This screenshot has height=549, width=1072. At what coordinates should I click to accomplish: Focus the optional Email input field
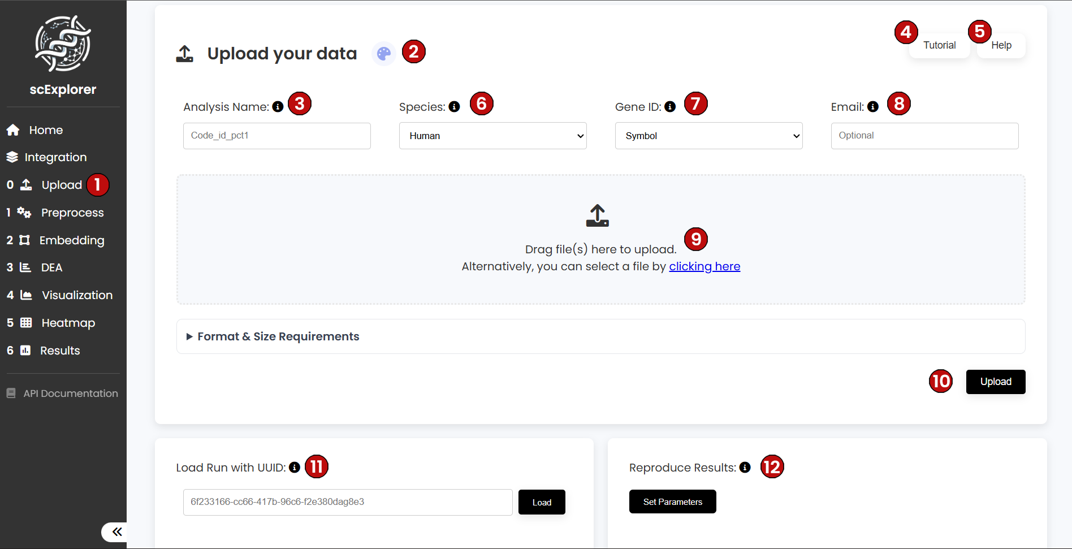coord(925,136)
